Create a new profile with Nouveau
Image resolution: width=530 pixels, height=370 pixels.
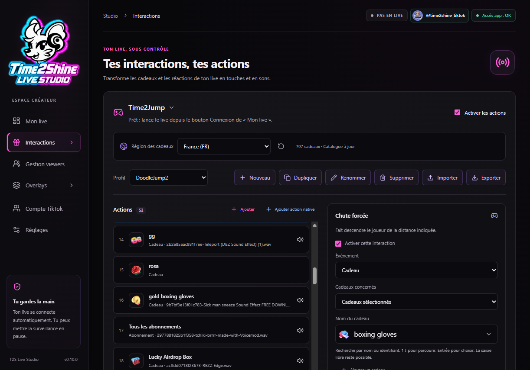click(255, 177)
